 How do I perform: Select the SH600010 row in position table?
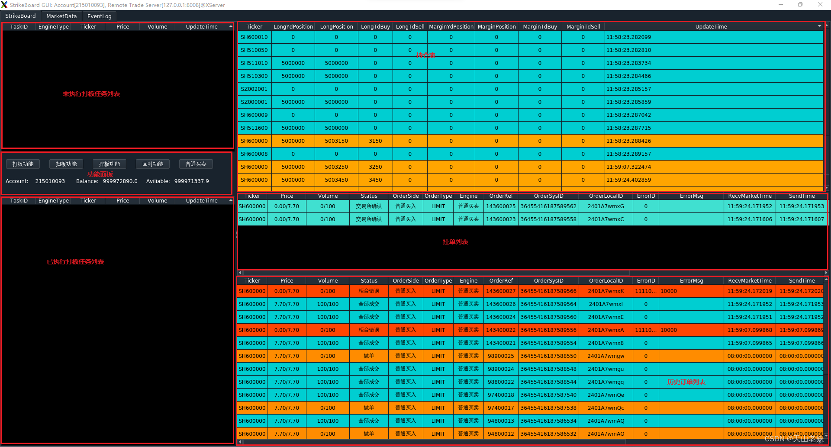click(x=530, y=37)
